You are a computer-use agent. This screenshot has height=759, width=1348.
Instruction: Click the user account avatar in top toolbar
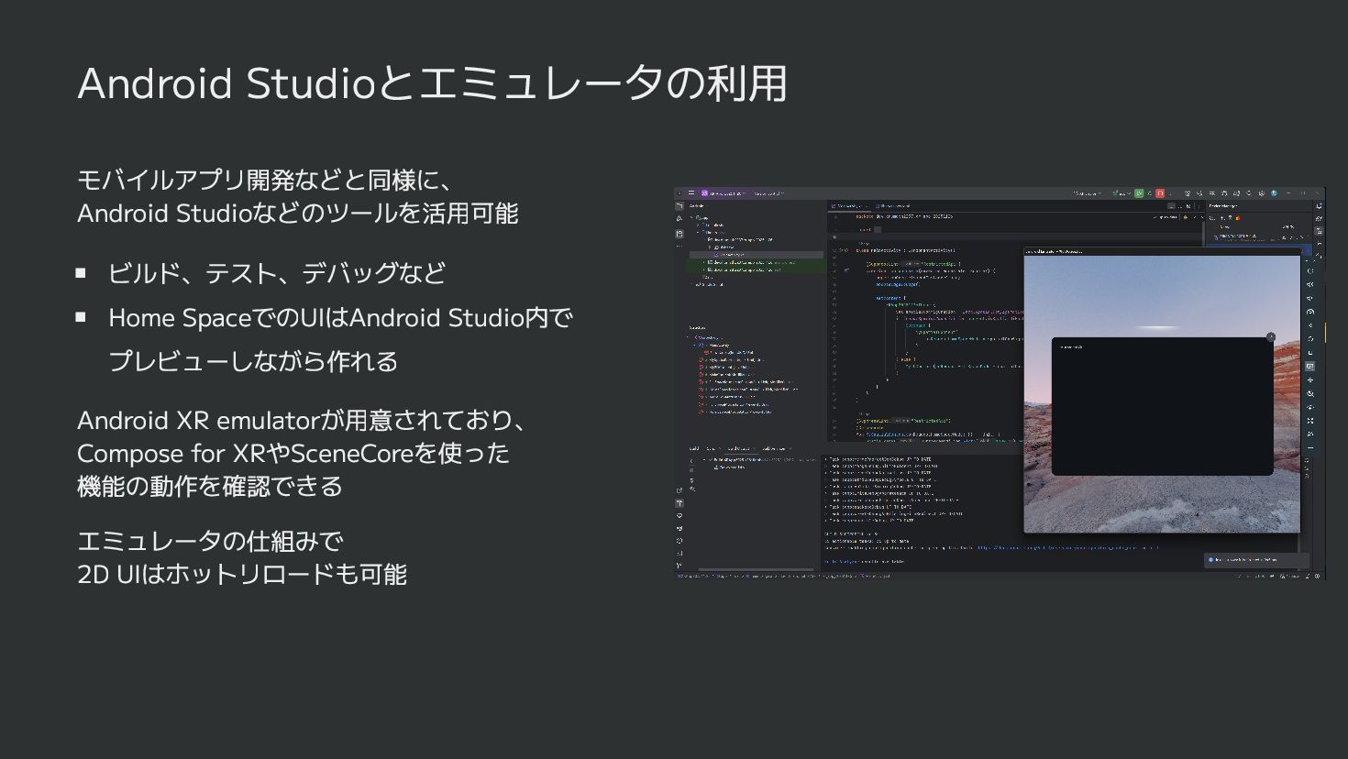1274,193
